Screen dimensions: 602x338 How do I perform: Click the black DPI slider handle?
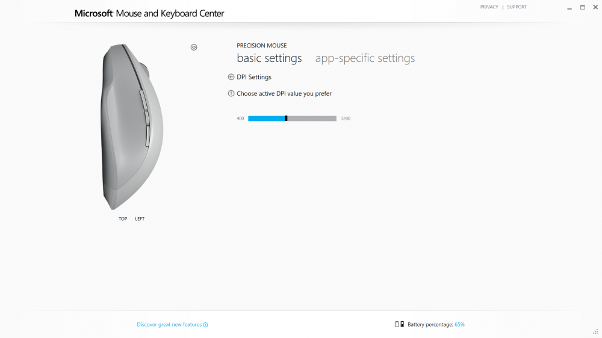pyautogui.click(x=286, y=118)
